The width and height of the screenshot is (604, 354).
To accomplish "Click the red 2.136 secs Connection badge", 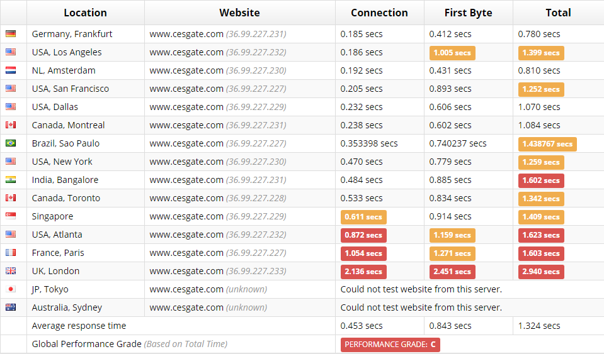I will point(363,272).
